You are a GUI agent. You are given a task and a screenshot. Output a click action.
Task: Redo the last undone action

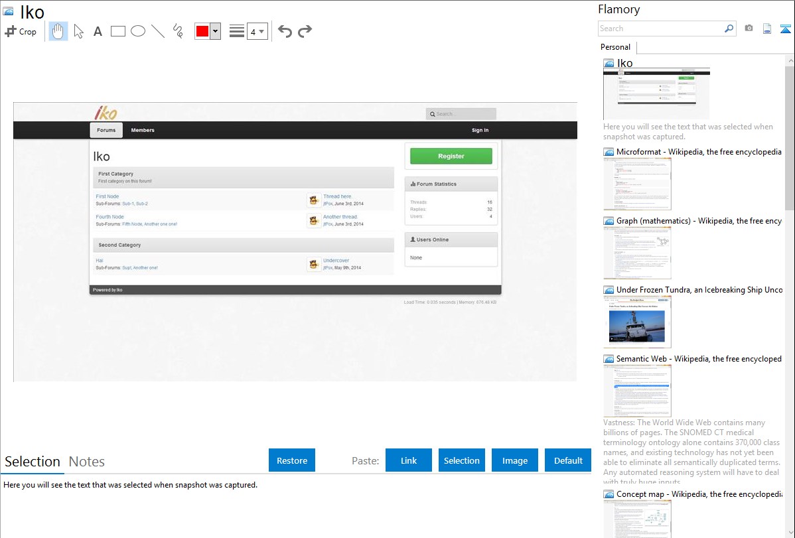pos(305,31)
